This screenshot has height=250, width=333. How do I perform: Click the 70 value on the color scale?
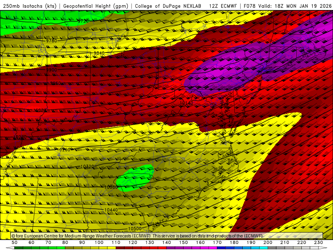coord(48,242)
